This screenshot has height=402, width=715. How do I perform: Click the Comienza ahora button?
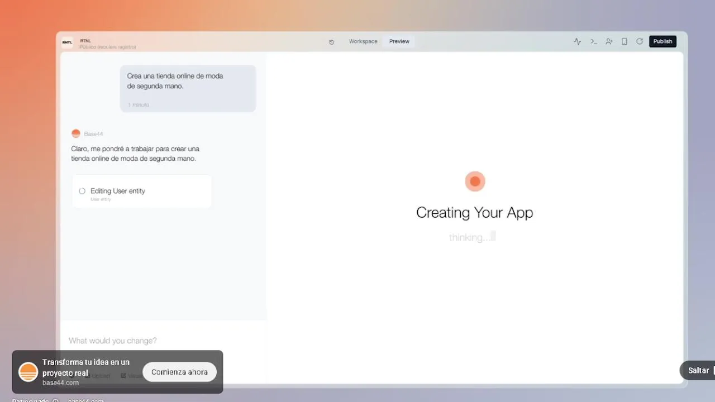pyautogui.click(x=179, y=372)
